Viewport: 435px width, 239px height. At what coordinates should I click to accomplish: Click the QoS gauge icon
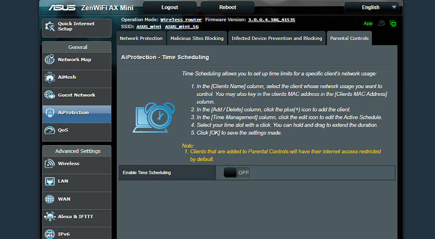(x=50, y=130)
